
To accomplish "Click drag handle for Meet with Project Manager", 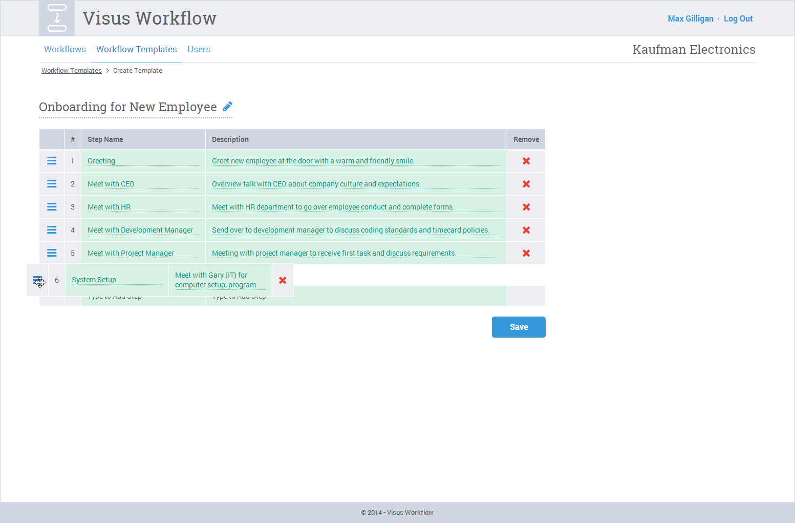I will coord(52,253).
